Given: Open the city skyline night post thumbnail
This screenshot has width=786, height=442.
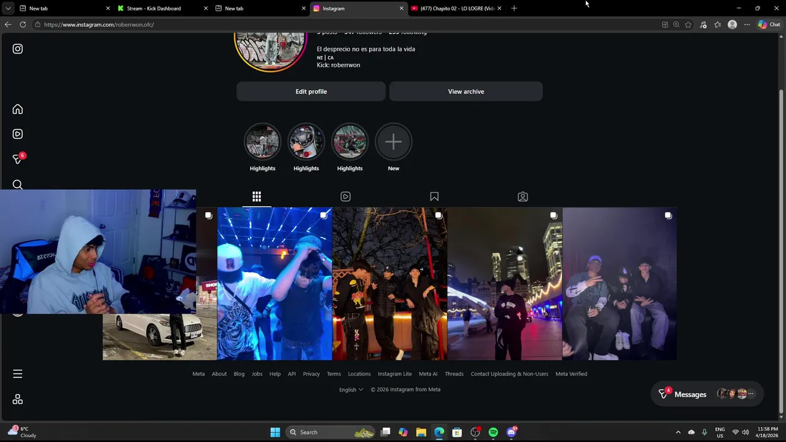Looking at the screenshot, I should (x=504, y=284).
